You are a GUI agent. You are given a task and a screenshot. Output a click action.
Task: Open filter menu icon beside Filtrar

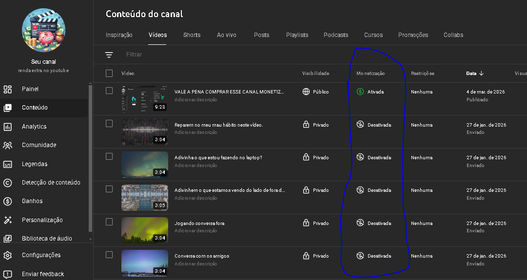click(109, 55)
